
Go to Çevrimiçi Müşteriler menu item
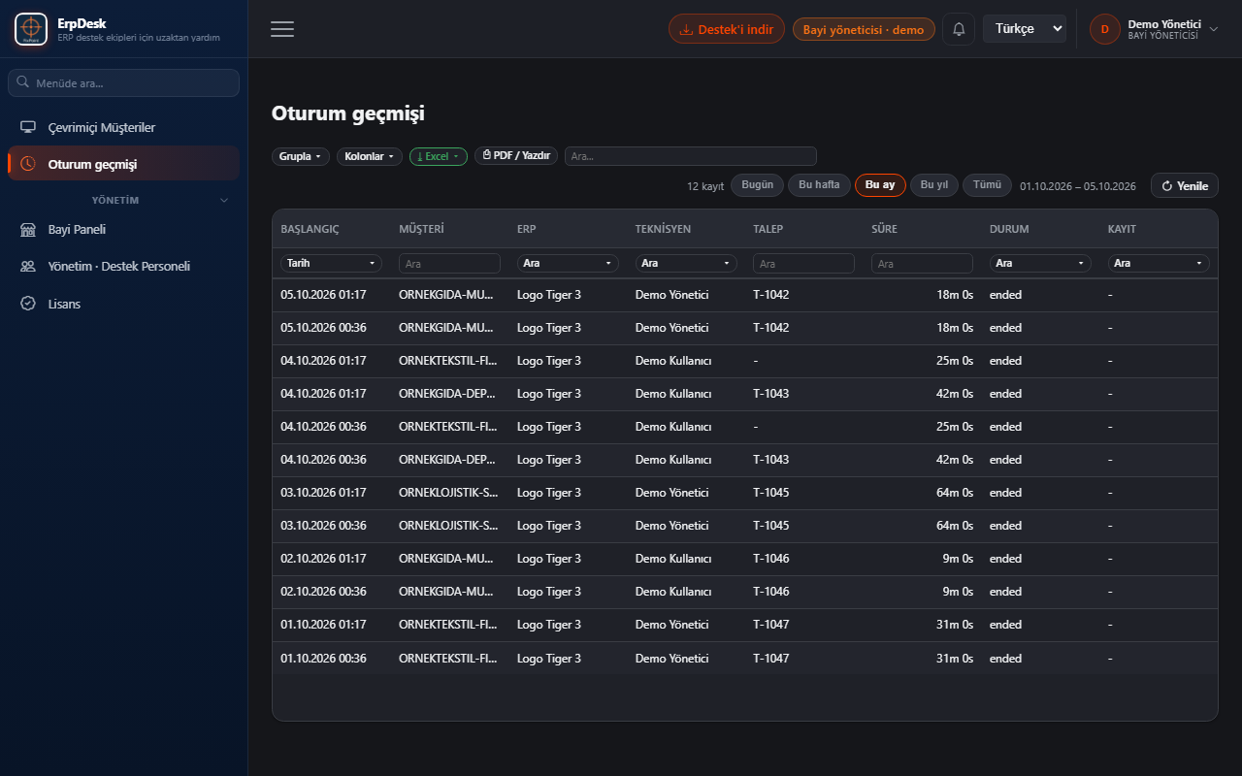point(123,128)
